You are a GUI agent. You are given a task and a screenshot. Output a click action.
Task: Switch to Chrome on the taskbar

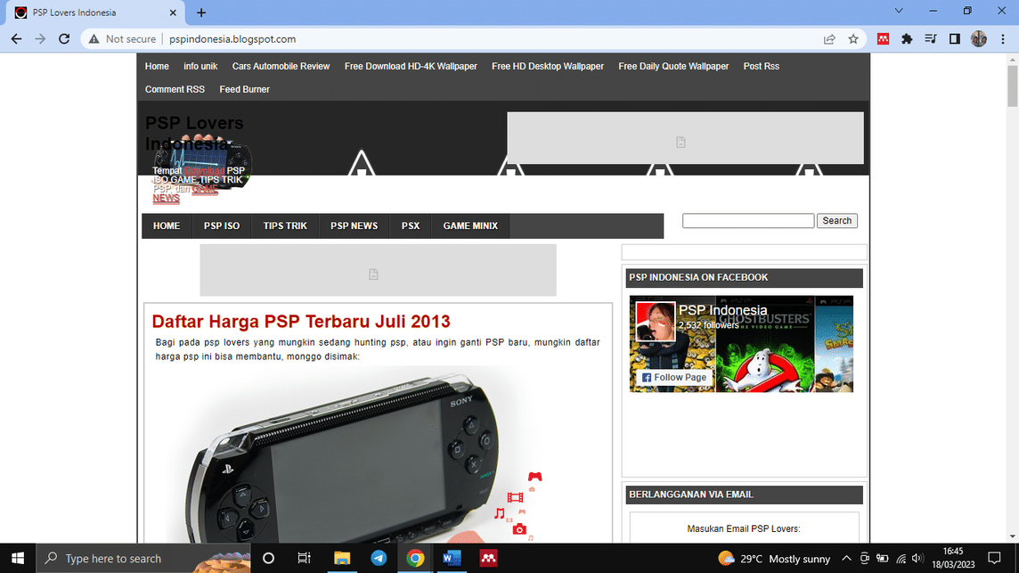tap(415, 558)
